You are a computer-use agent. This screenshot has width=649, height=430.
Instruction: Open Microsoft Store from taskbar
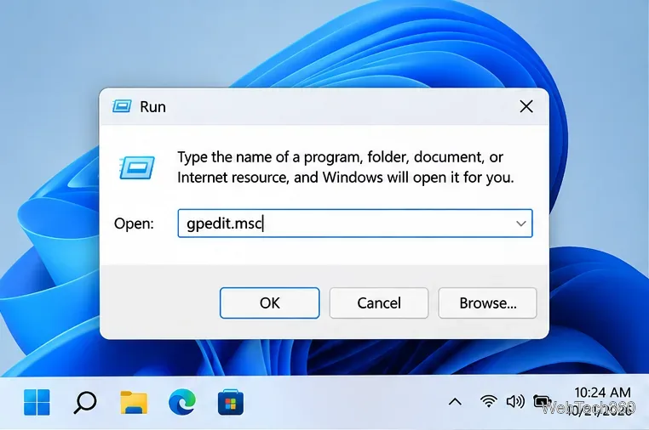(231, 402)
